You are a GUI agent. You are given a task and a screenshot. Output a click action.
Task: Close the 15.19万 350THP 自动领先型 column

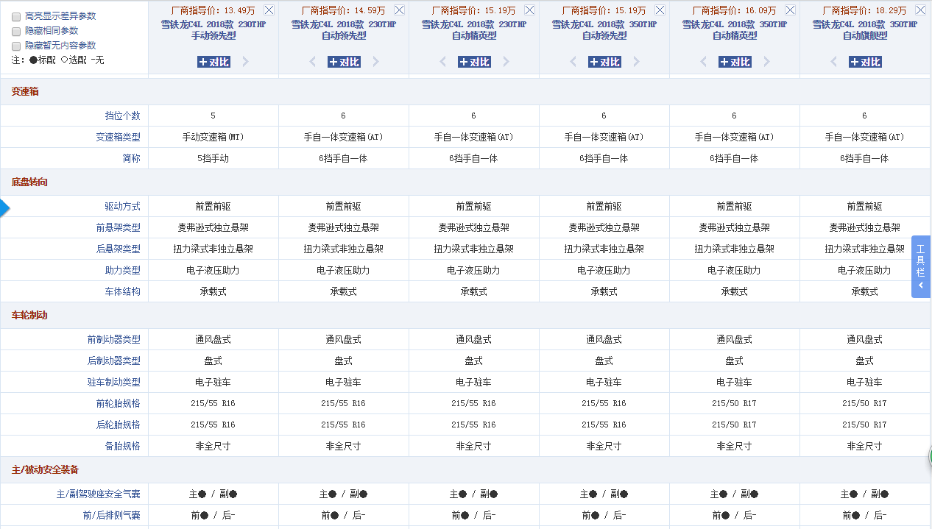pos(660,10)
